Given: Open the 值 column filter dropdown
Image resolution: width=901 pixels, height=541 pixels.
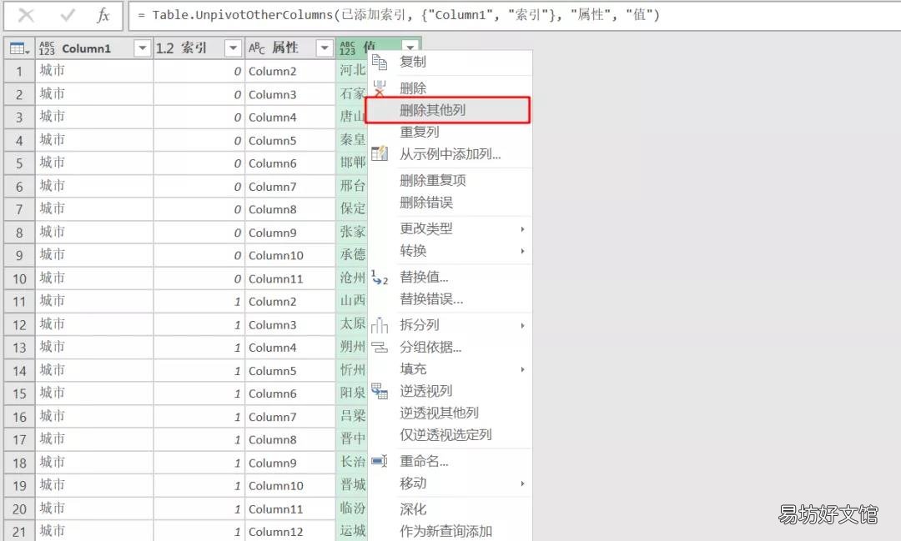Looking at the screenshot, I should coord(410,47).
